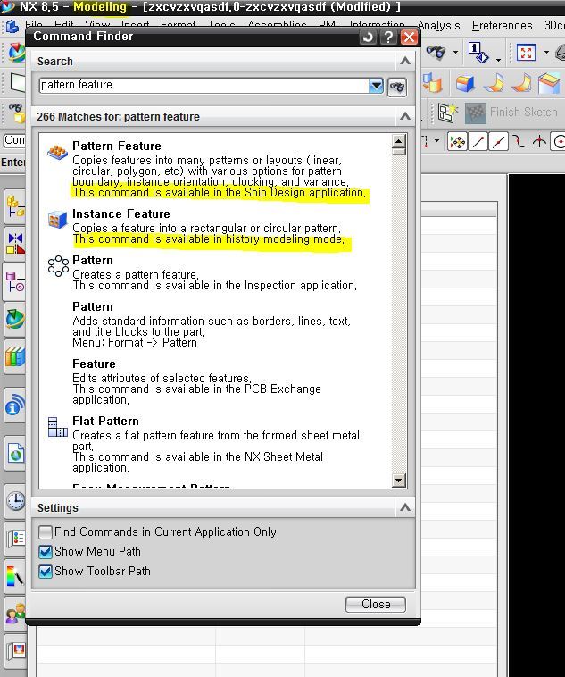
Task: Click 'Creates a pattern feature.' result description
Action: tap(136, 274)
